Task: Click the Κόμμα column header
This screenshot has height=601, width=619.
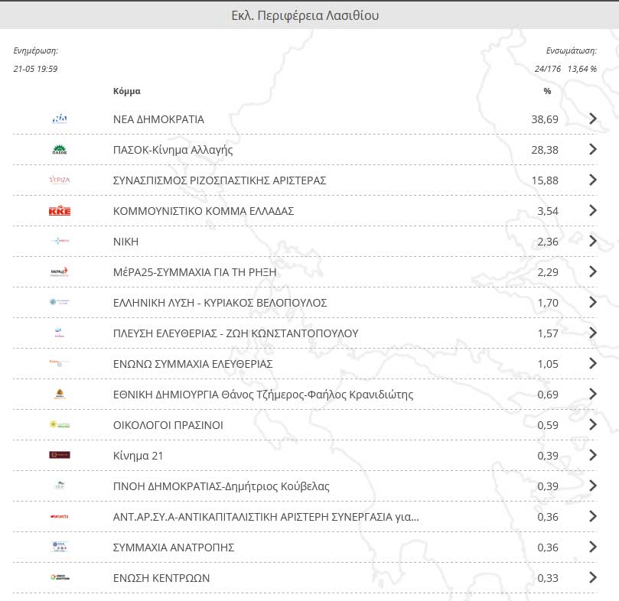Action: tap(126, 91)
